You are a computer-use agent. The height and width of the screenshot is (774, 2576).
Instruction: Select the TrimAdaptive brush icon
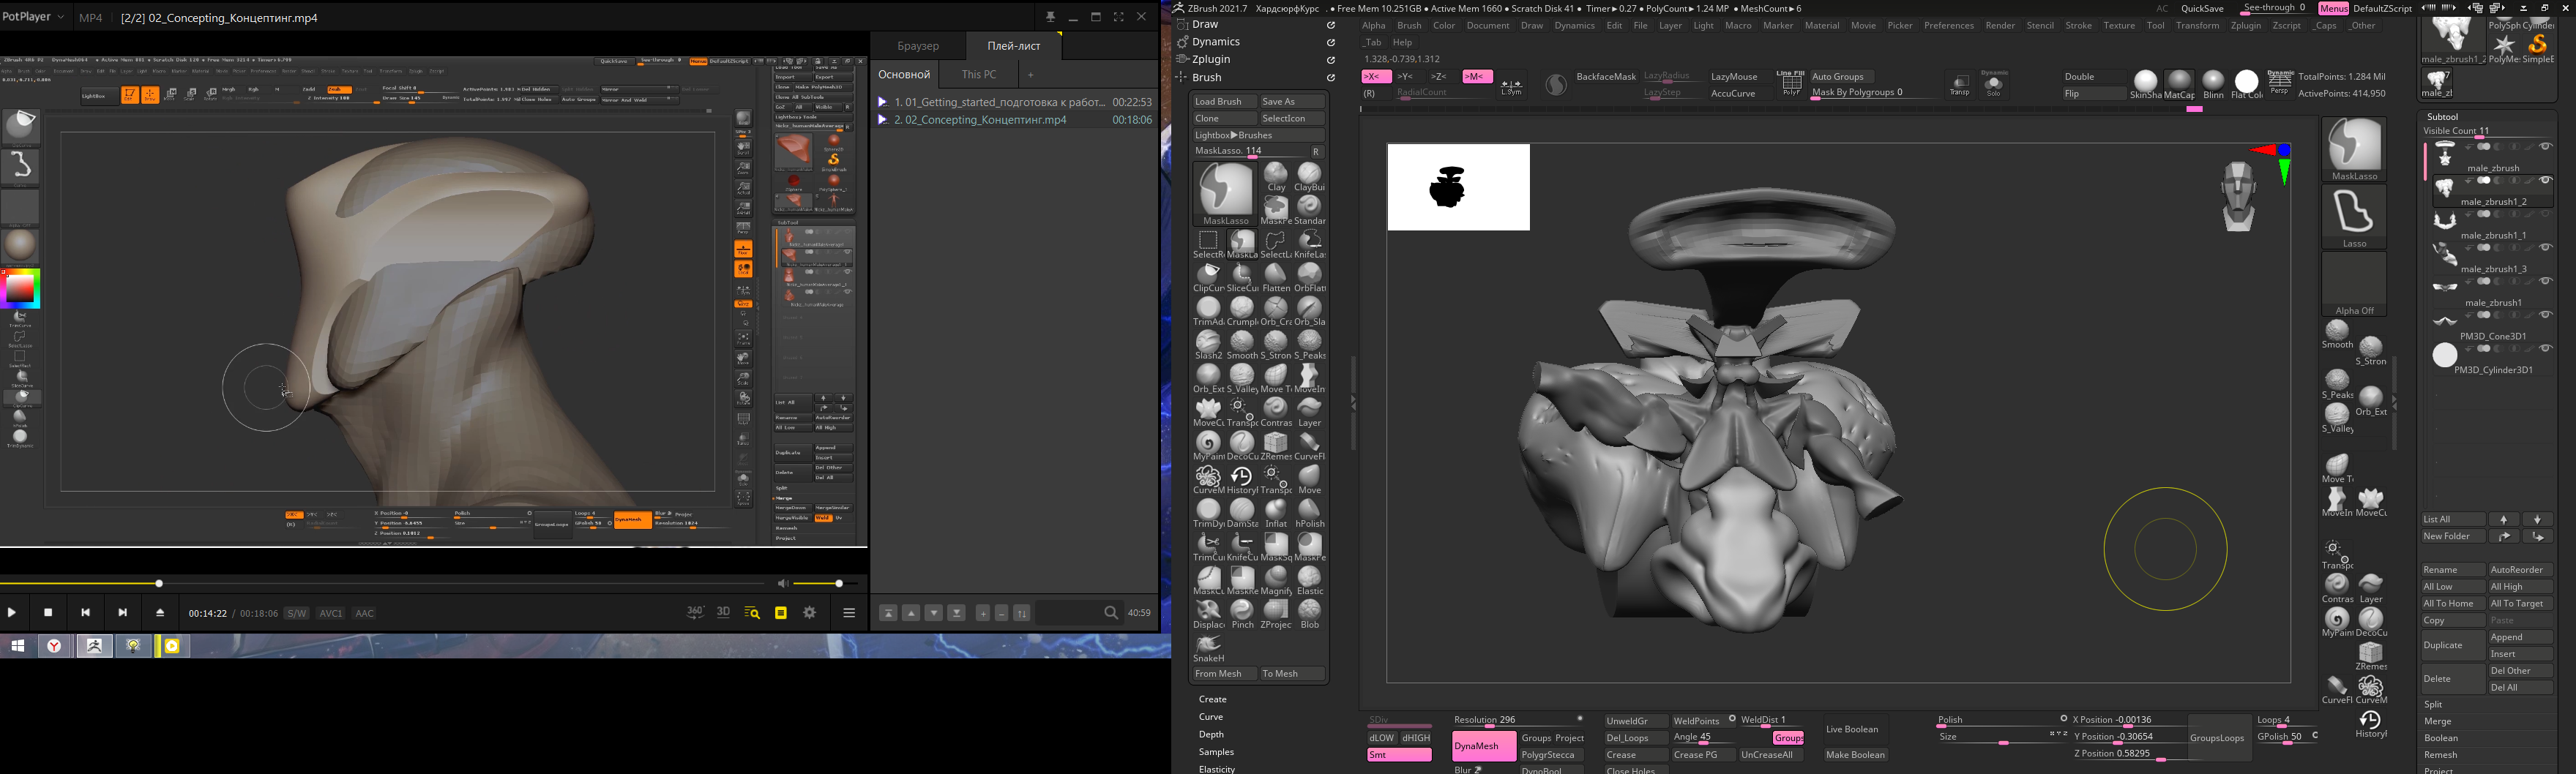point(1208,312)
